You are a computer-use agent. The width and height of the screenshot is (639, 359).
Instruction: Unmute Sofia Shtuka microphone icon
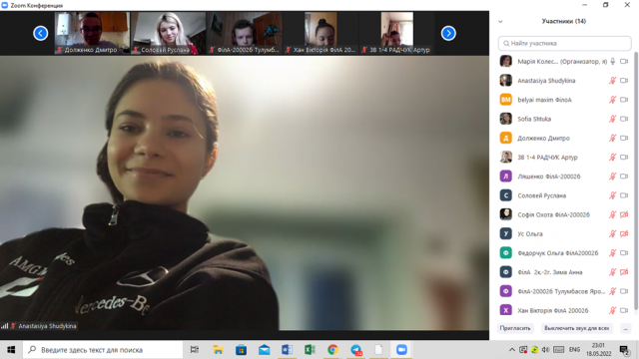[612, 119]
